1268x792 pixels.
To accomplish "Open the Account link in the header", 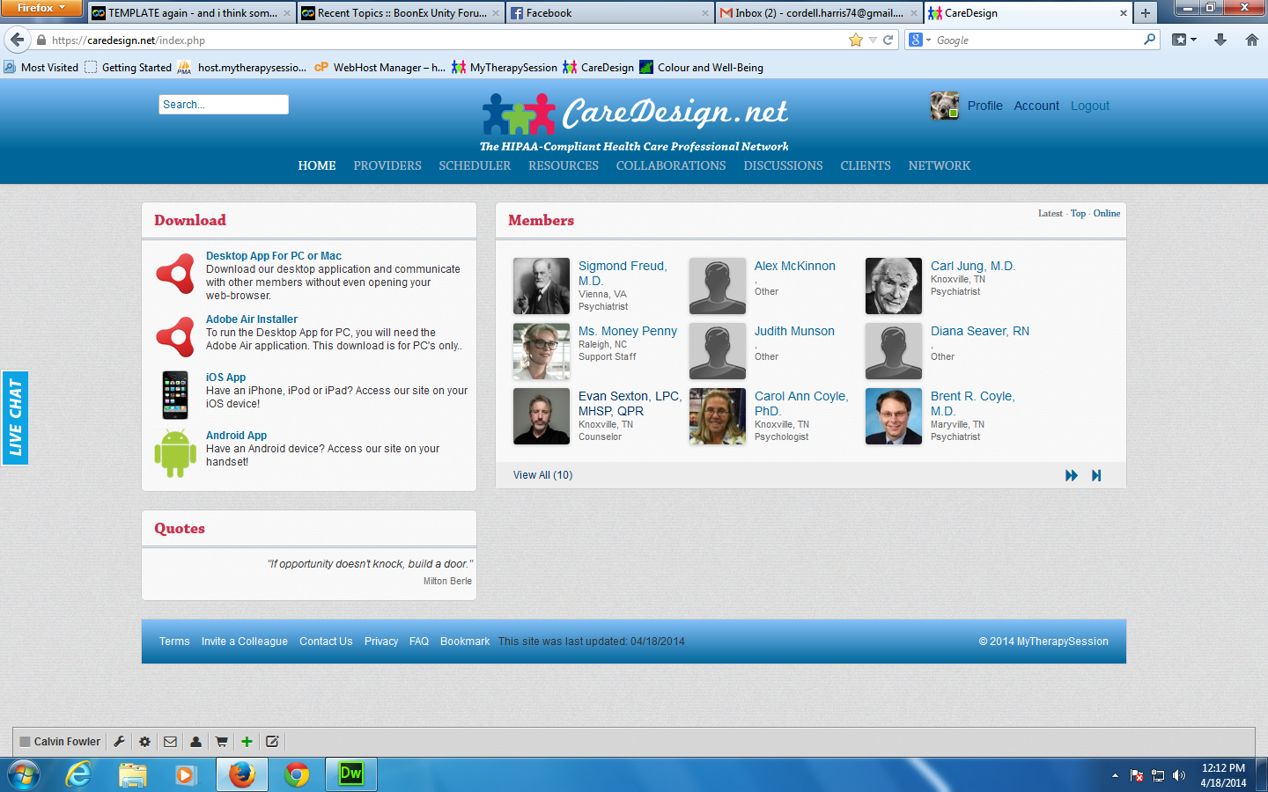I will 1036,106.
